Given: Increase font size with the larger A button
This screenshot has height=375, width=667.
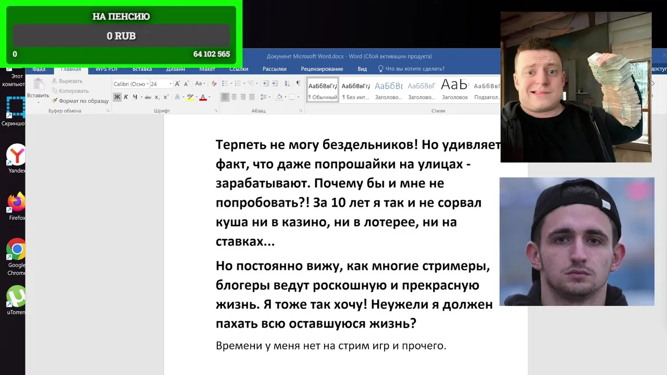Looking at the screenshot, I should point(177,83).
